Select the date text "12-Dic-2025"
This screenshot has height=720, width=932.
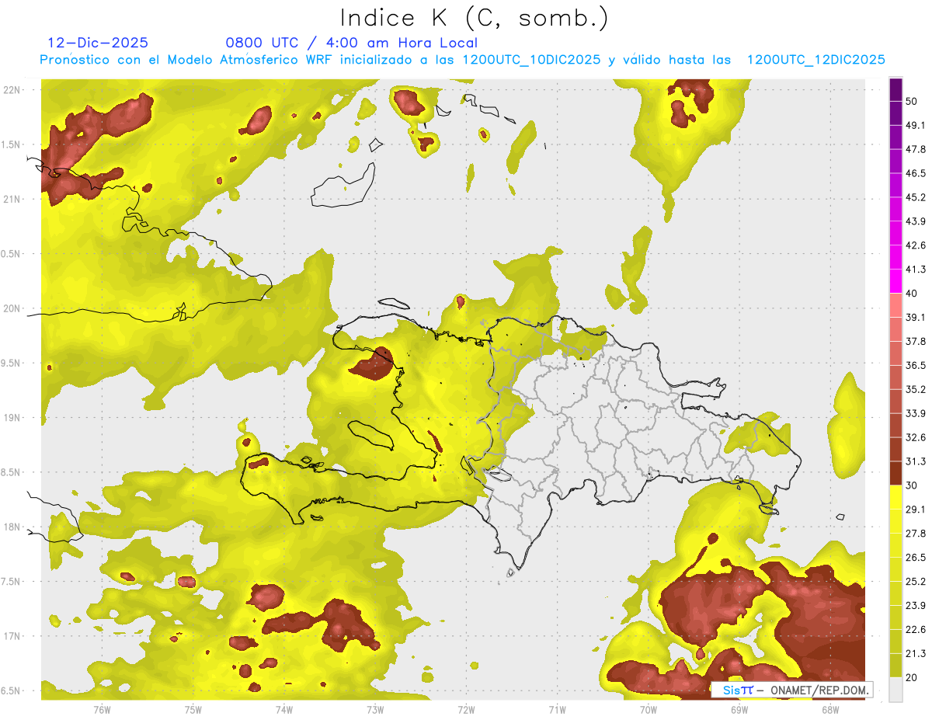98,43
